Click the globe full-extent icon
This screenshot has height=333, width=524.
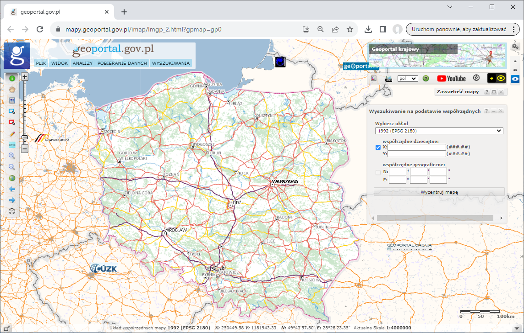click(12, 177)
